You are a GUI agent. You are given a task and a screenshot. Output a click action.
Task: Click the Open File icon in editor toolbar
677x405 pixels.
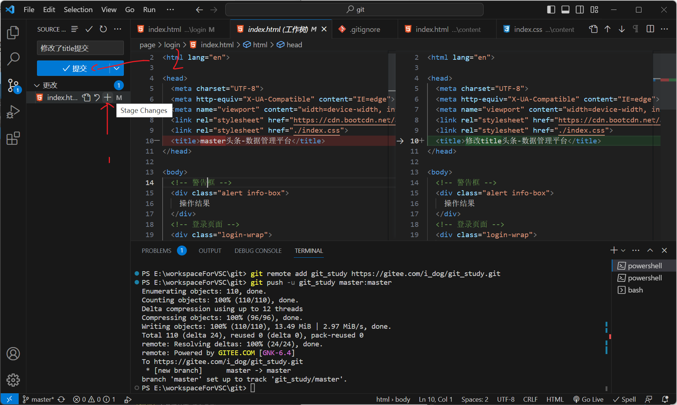point(593,29)
